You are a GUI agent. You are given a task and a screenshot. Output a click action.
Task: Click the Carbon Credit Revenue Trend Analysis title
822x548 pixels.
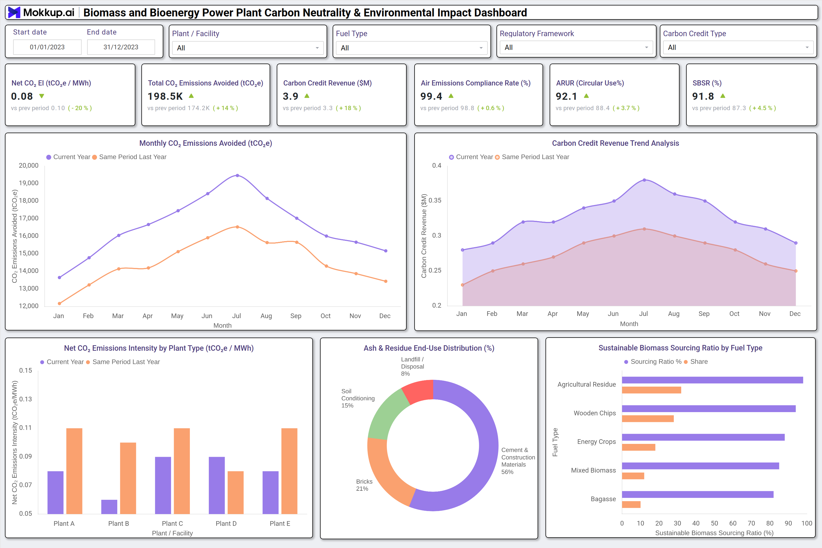click(x=615, y=143)
